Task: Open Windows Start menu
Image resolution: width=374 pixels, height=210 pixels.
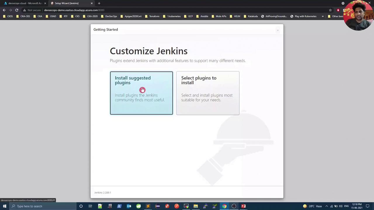Action: (x=5, y=206)
